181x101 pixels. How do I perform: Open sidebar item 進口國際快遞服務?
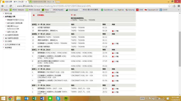pos(12,38)
